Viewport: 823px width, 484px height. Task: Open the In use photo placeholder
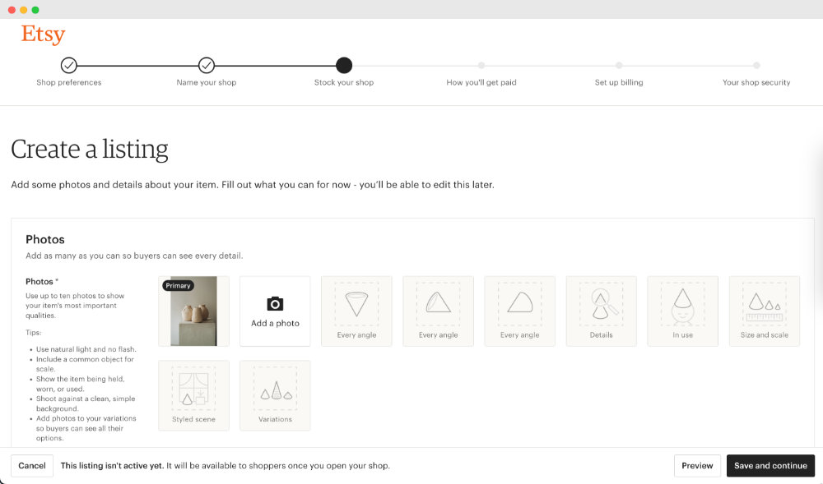[682, 310]
